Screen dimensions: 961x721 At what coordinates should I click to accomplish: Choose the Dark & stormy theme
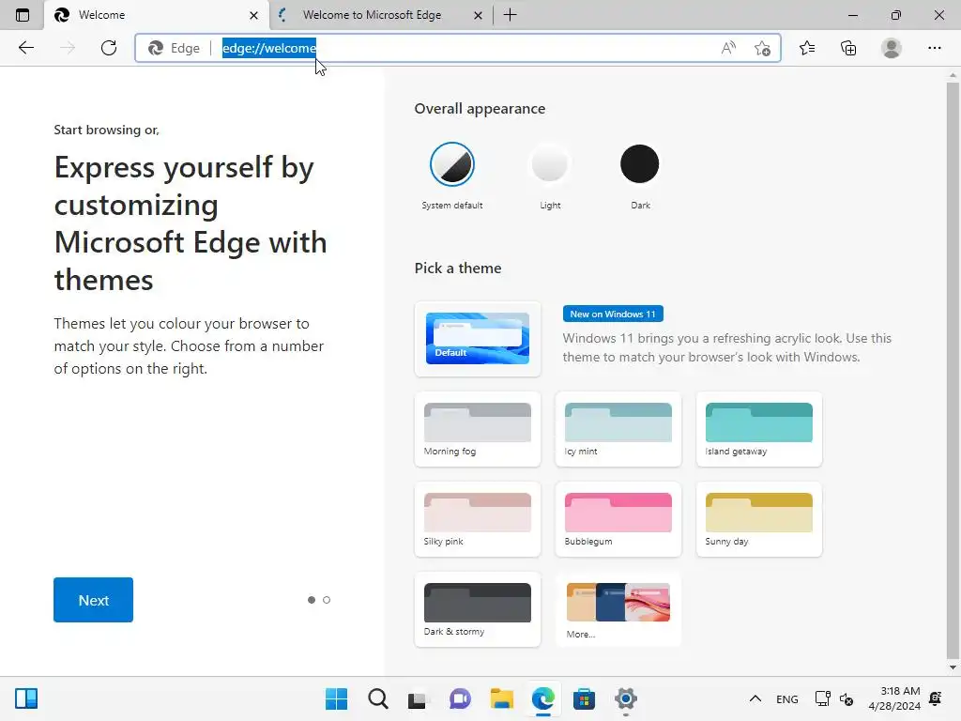pos(478,609)
